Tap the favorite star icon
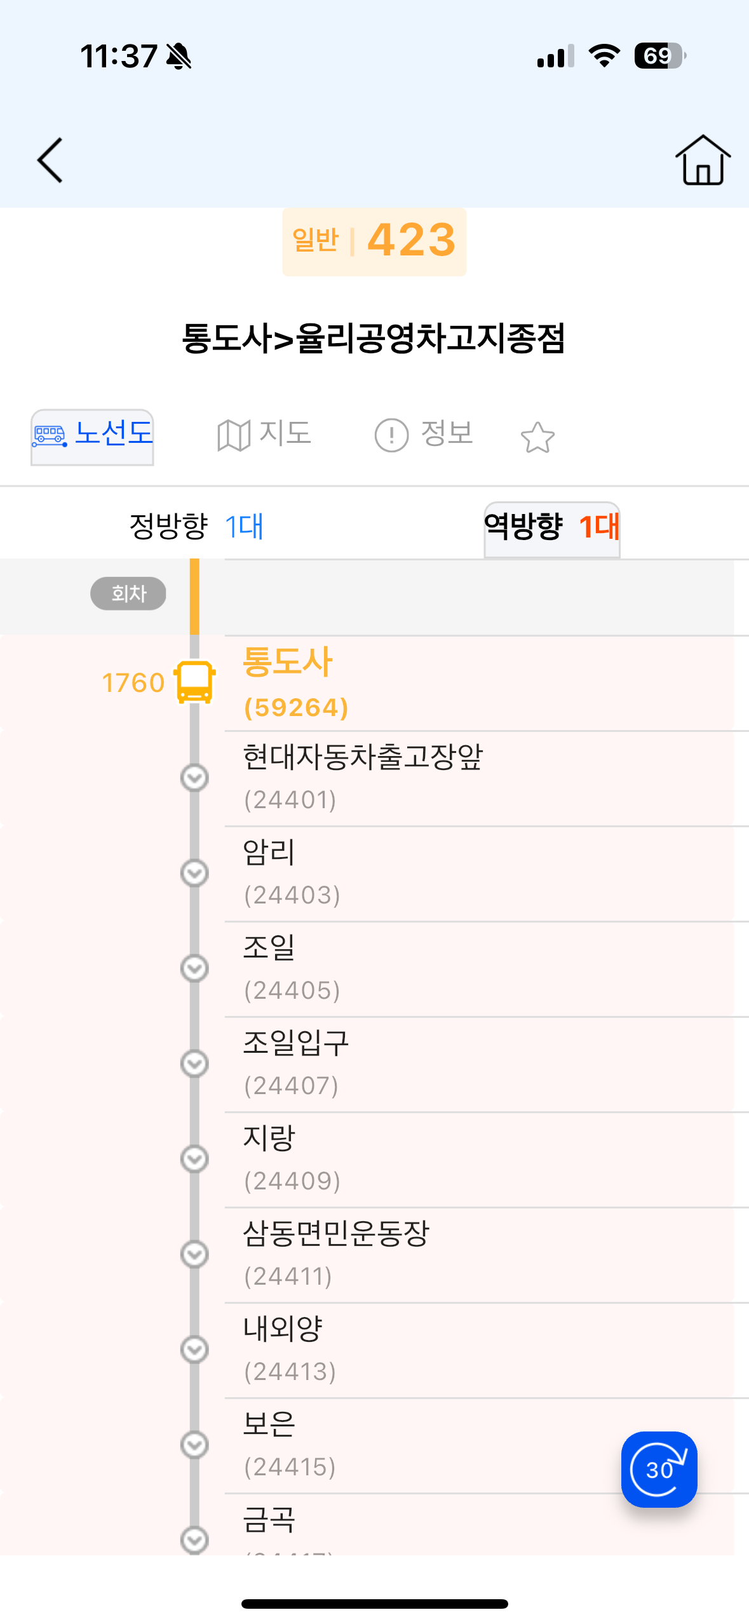The width and height of the screenshot is (749, 1624). tap(537, 437)
